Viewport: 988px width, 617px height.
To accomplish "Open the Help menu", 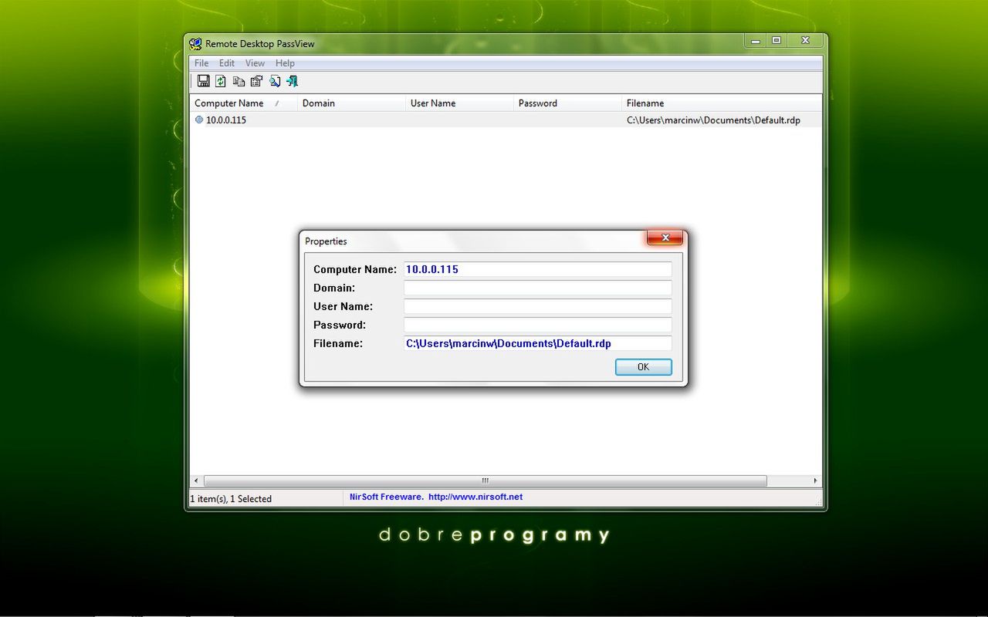I will (285, 63).
